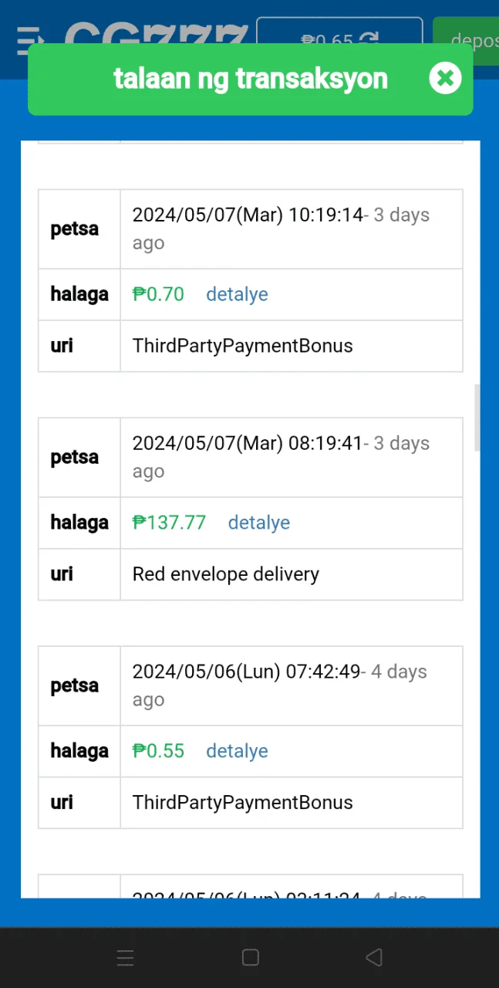Select the 2024/05/06 07:42:49 date cell
Viewport: 499px width, 988px height.
[x=292, y=686]
